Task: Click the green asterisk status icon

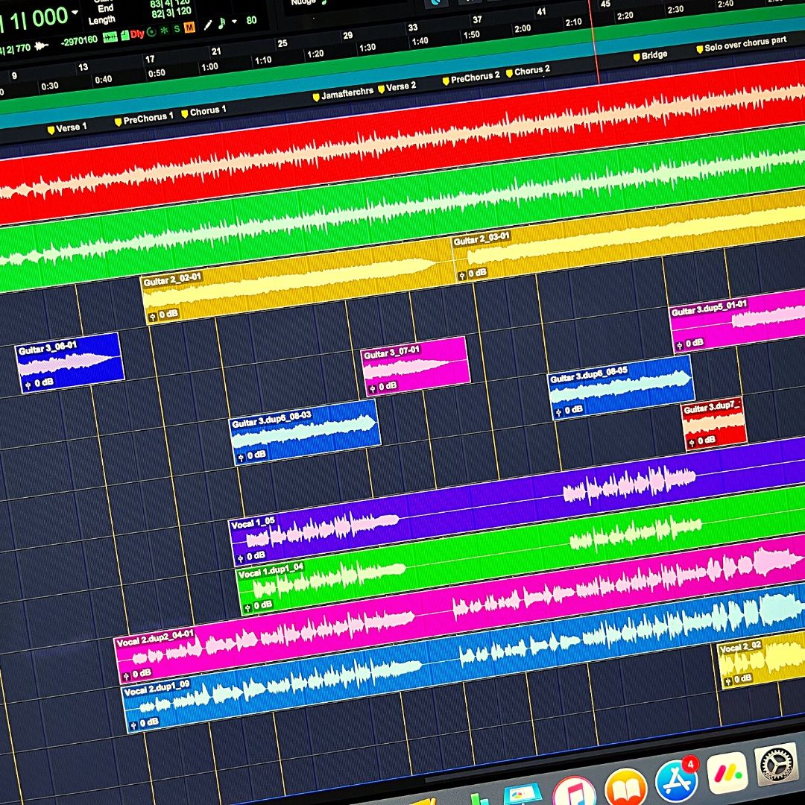Action: pos(164,31)
